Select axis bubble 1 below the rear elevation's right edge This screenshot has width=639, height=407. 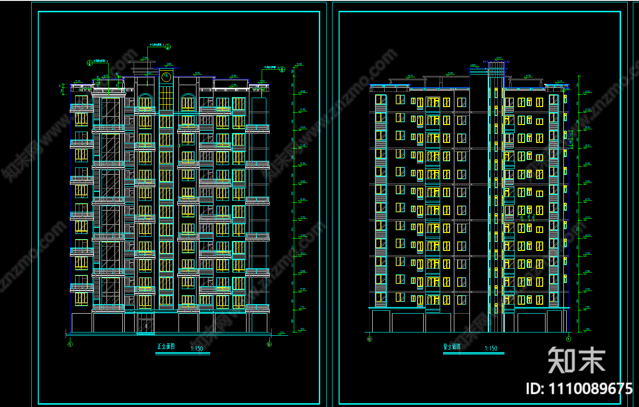click(x=569, y=339)
